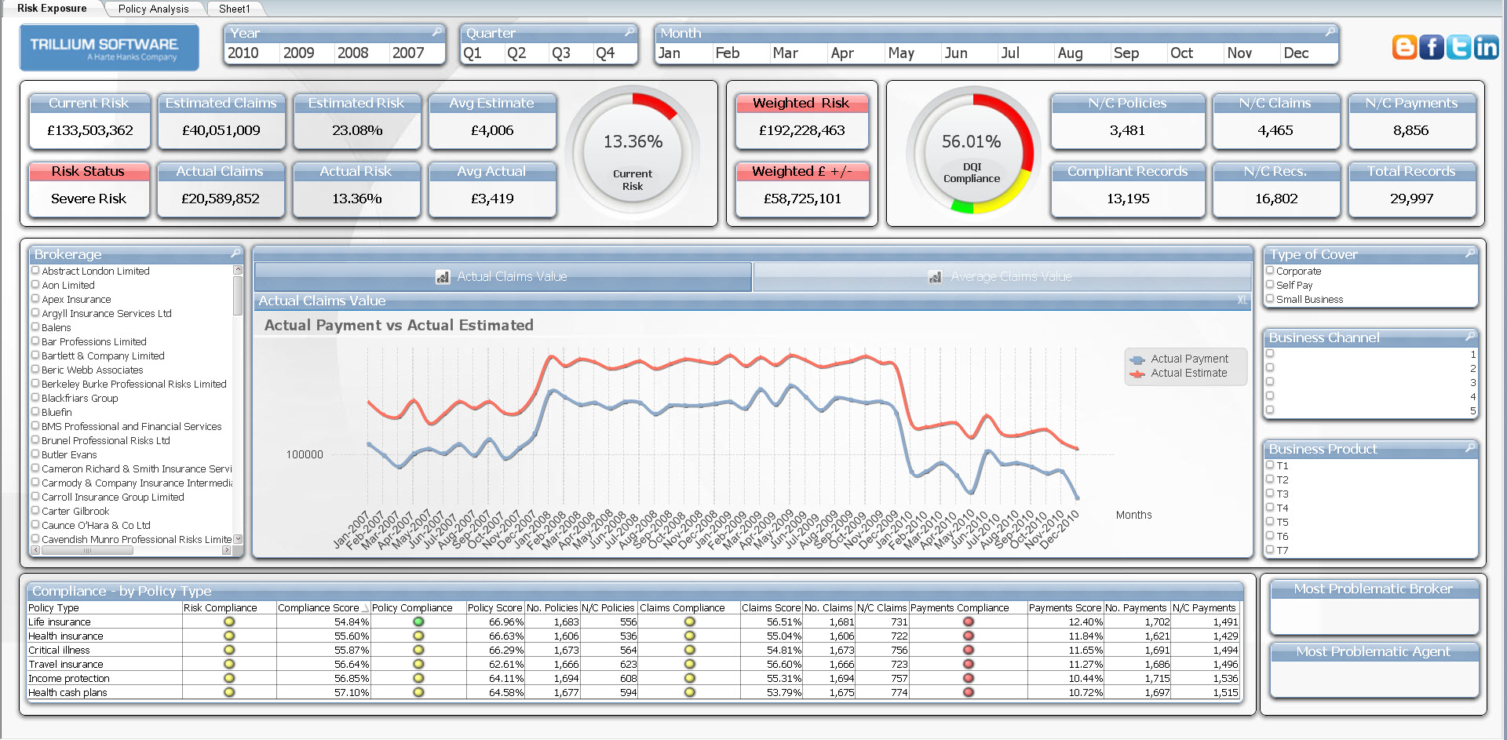Click the Quarter list box search magnifier
1507x740 pixels.
tap(629, 32)
